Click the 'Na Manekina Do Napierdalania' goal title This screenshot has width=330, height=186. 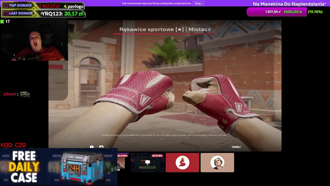[288, 4]
